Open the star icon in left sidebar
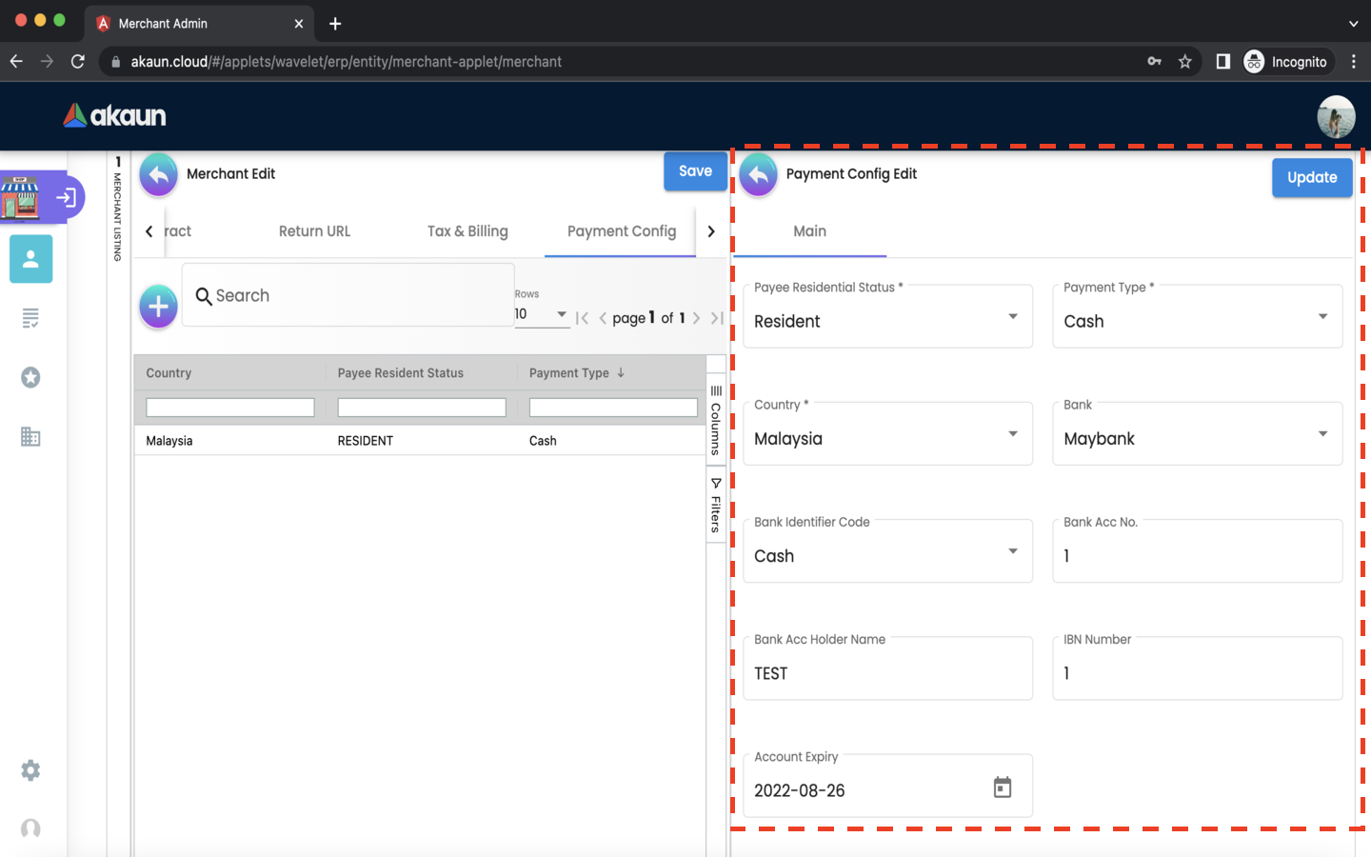 click(30, 378)
